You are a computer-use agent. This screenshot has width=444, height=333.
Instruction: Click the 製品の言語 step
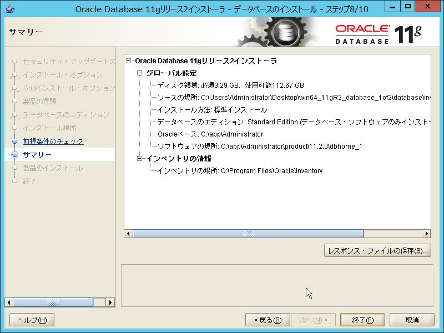click(39, 102)
